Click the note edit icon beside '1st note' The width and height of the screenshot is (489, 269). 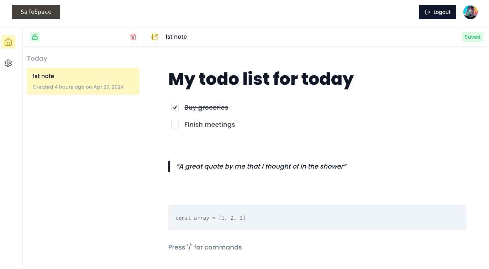155,37
